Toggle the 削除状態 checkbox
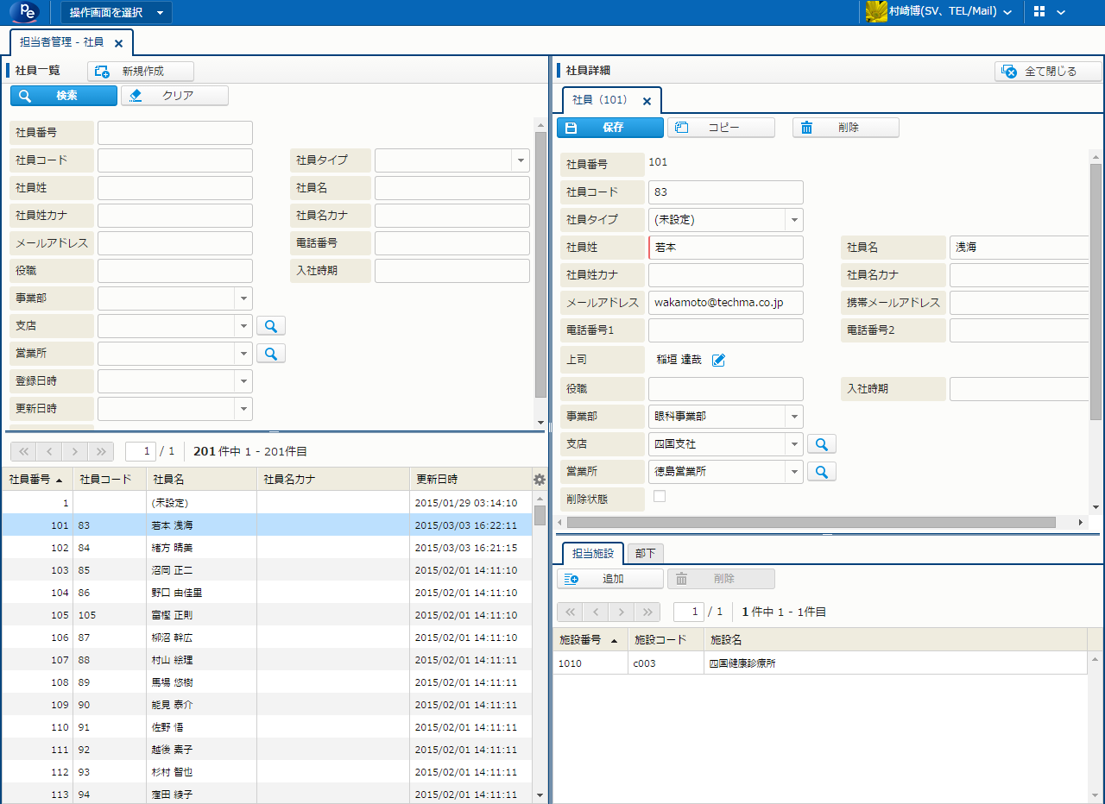Screen dimensions: 1105x804 click(x=660, y=496)
